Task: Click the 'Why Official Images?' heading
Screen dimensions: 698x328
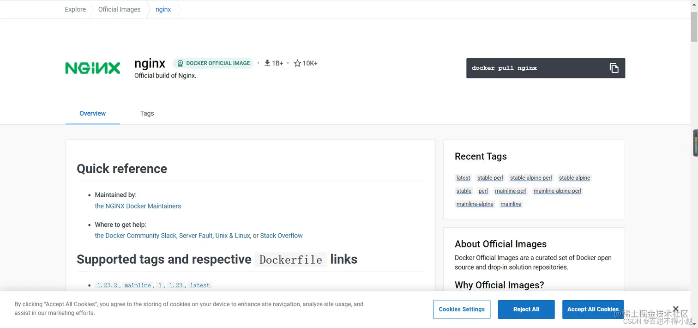Action: [x=499, y=285]
